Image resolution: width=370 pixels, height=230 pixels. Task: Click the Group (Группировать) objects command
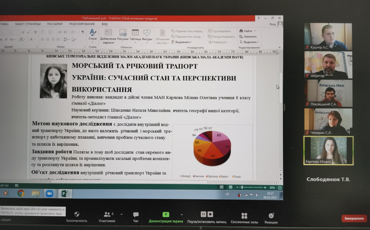point(219,31)
